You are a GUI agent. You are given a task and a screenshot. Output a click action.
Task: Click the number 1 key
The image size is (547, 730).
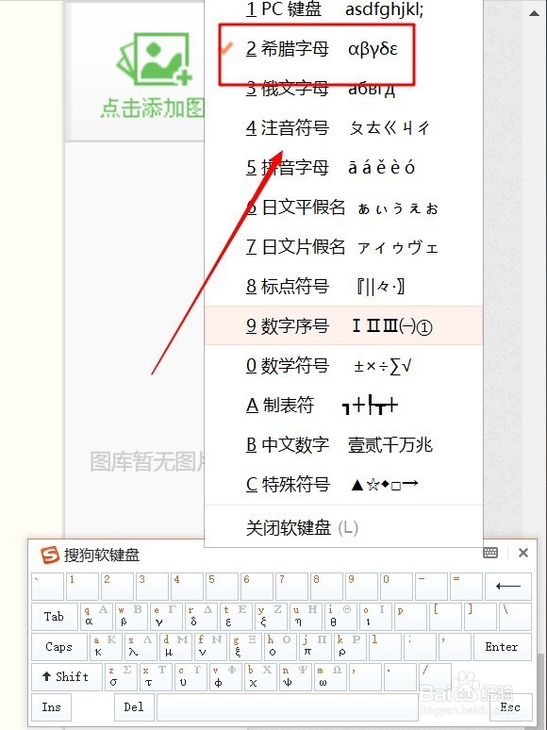click(82, 587)
